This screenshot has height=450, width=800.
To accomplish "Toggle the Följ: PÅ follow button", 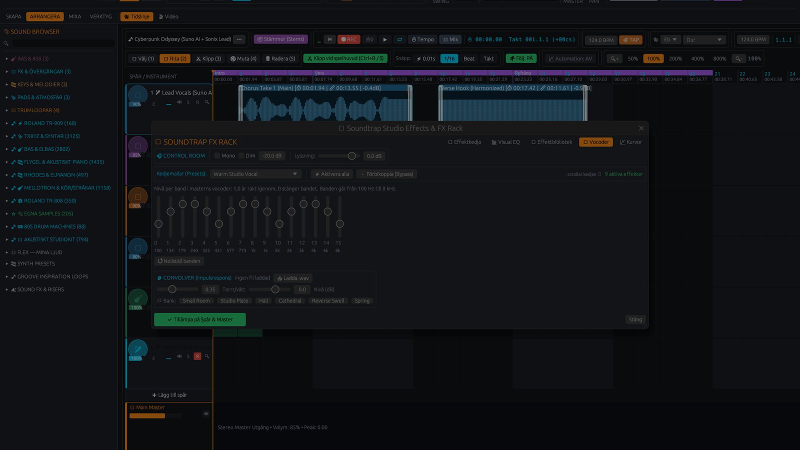I will (521, 58).
